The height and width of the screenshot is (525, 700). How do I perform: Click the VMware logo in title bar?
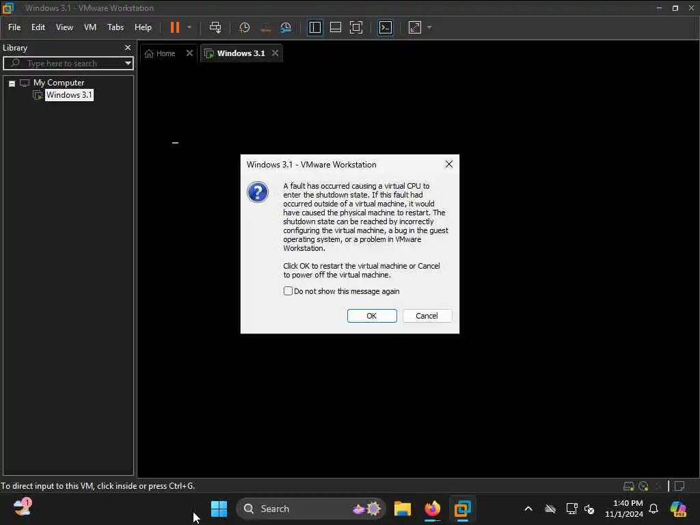(8, 8)
